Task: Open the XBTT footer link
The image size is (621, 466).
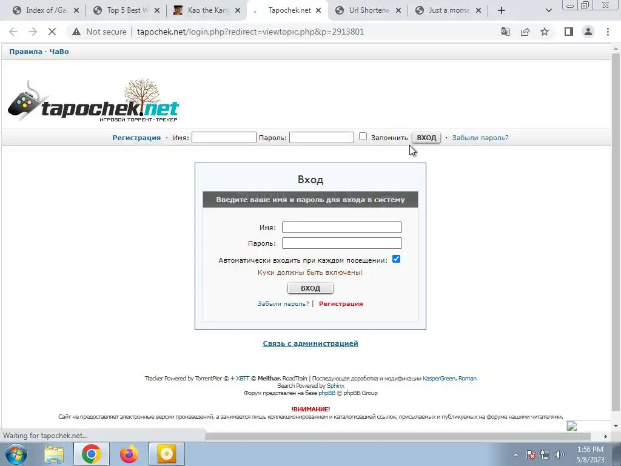Action: coord(243,379)
